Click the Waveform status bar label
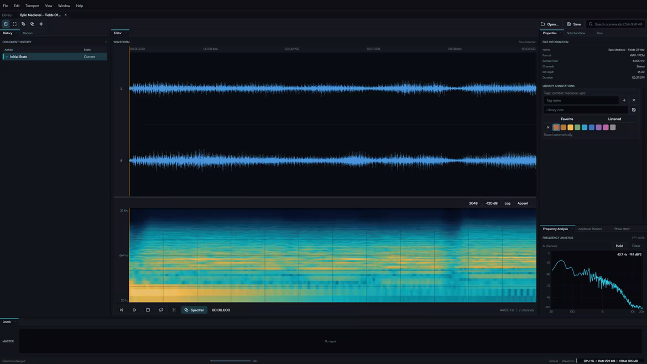Viewport: 647px width, 364px height. point(568,361)
